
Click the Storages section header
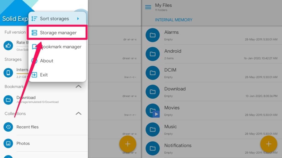13,60
